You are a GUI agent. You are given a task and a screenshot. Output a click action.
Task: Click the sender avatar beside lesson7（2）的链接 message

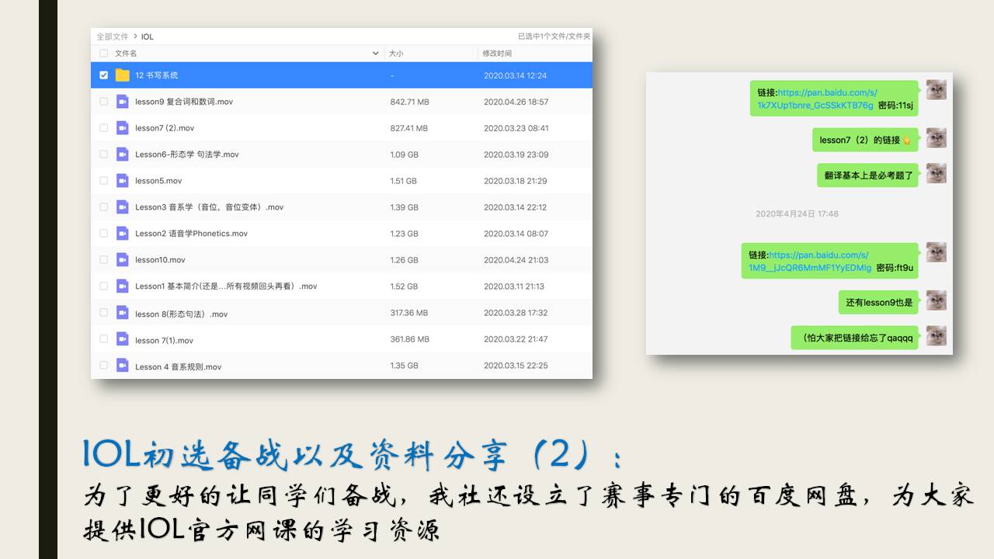[936, 139]
